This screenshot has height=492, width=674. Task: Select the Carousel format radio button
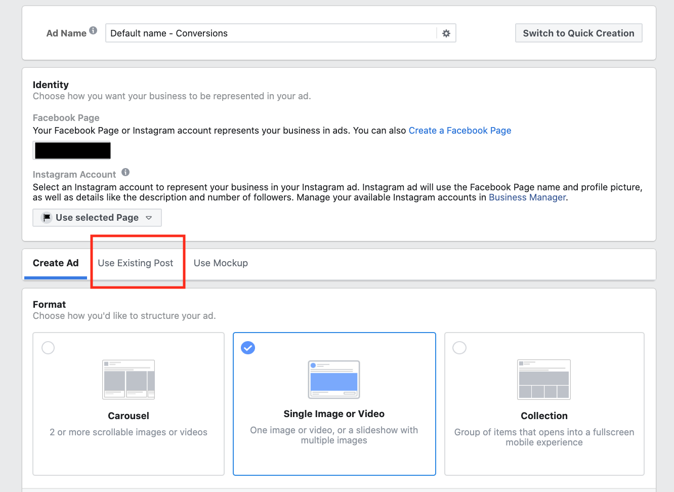(x=48, y=348)
